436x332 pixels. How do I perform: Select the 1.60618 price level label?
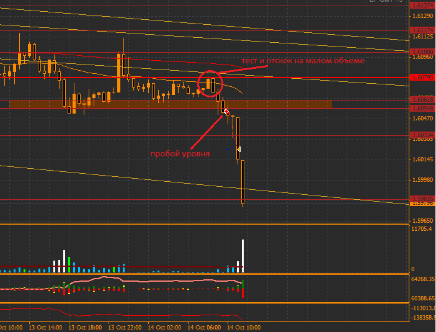pyautogui.click(x=422, y=99)
